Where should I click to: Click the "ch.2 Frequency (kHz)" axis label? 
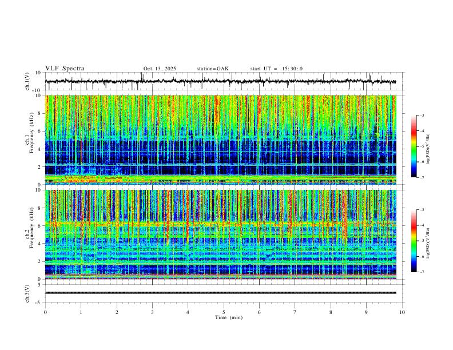pos(29,228)
